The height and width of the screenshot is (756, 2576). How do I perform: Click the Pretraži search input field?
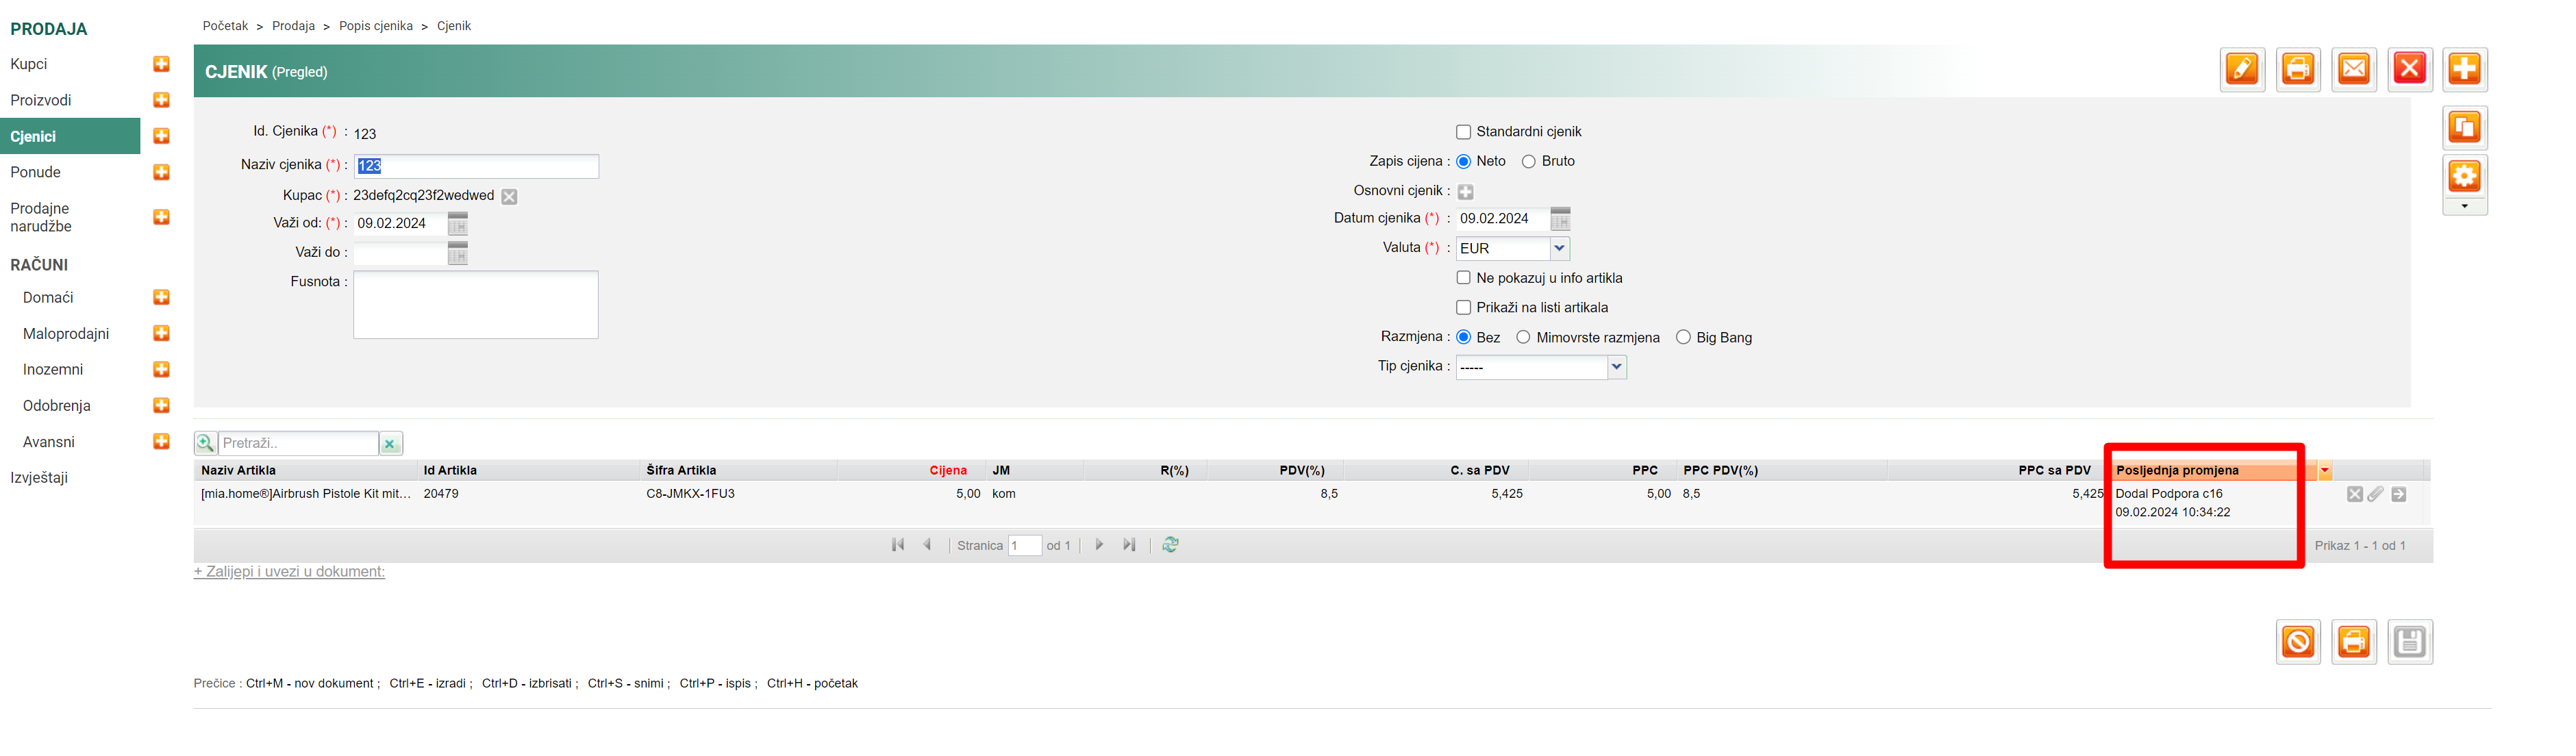[298, 443]
